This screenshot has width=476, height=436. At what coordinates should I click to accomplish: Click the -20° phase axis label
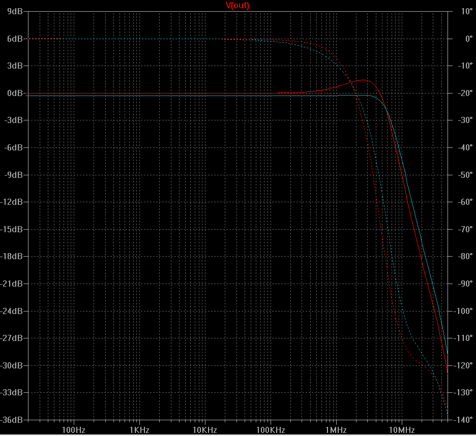click(x=465, y=93)
